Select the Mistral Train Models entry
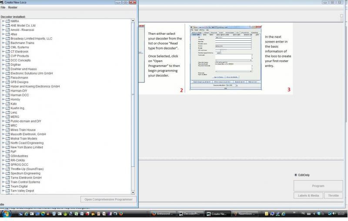Image resolution: width=348 pixels, height=221 pixels. tap(24, 139)
